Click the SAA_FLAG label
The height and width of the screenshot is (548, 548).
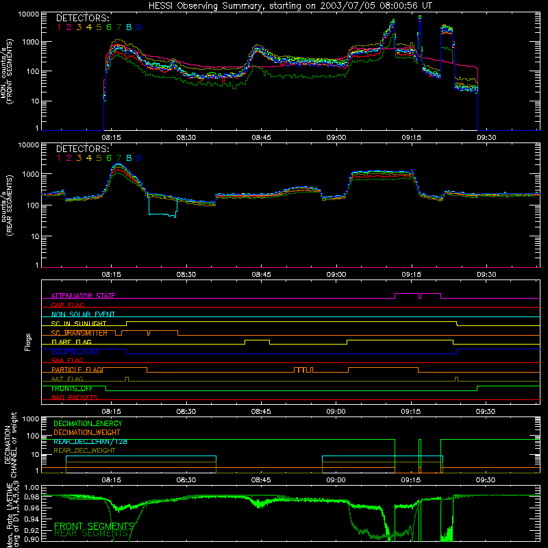(67, 361)
